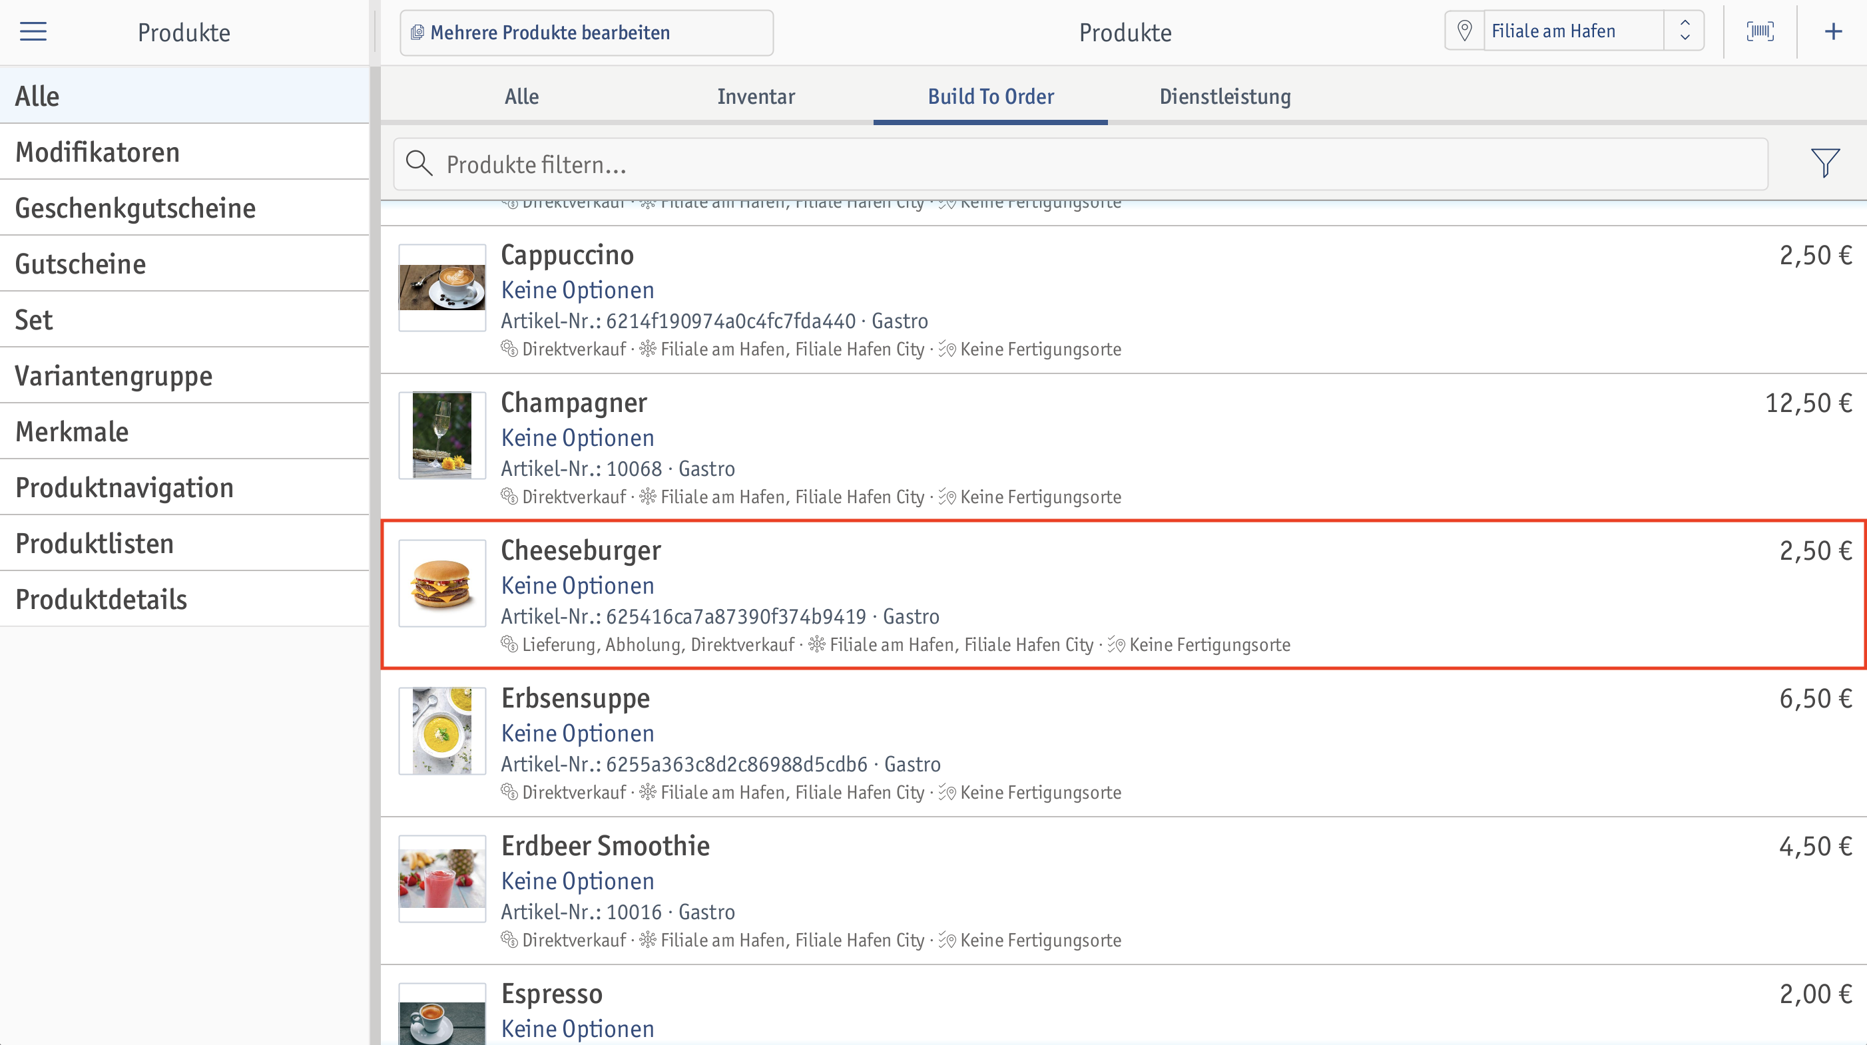
Task: Click the Champagner Direktverkauf channel icon
Action: pyautogui.click(x=509, y=496)
